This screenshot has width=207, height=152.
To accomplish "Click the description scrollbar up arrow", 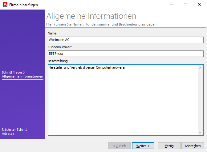I will click(200, 68).
